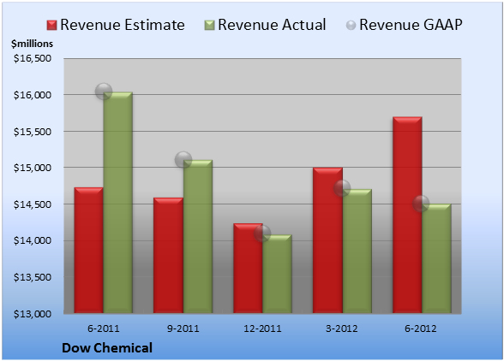Click the GAAP sphere marker for 6-2012
Image resolution: width=504 pixels, height=361 pixels.
pyautogui.click(x=421, y=203)
